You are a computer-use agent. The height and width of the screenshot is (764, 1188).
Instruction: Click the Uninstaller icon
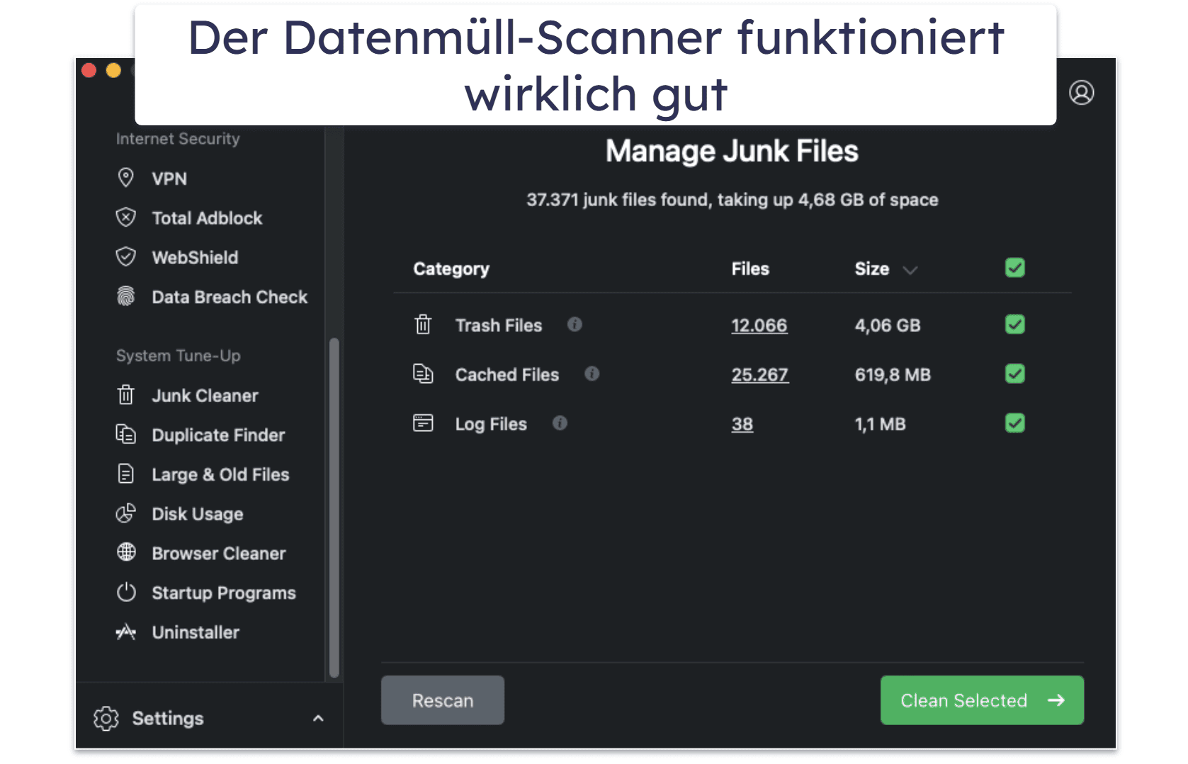coord(125,632)
